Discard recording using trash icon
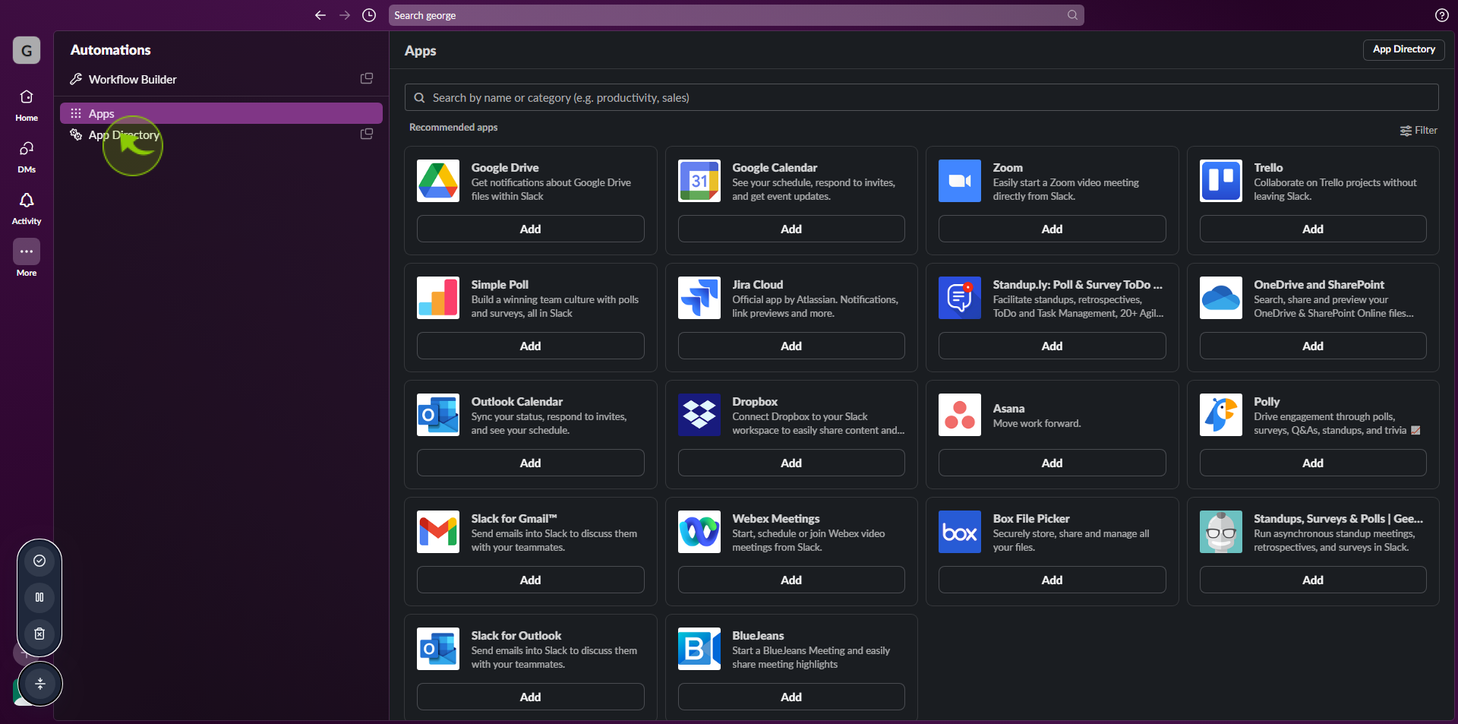 pyautogui.click(x=39, y=634)
